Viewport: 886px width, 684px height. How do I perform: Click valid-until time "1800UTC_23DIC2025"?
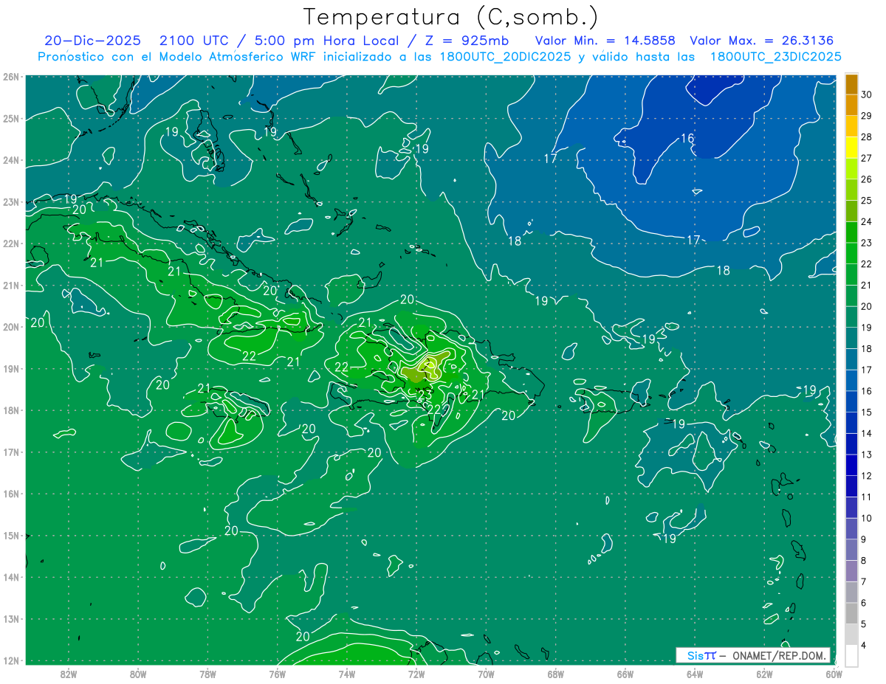(776, 57)
